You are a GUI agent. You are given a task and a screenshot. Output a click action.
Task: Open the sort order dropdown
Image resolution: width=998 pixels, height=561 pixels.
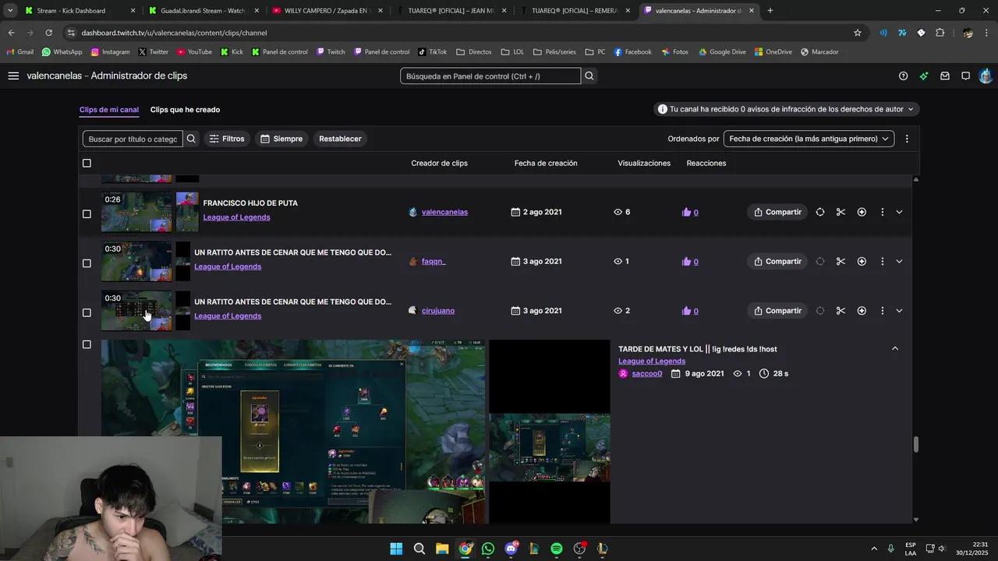coord(809,139)
